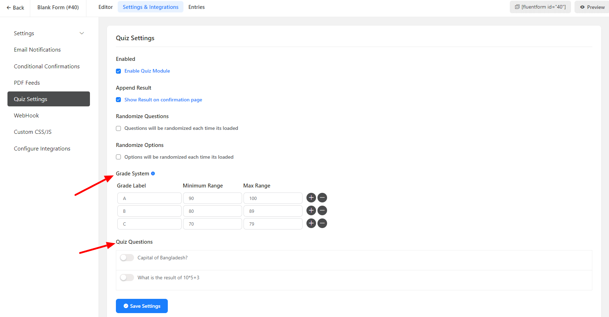Screen dimensions: 609x317
Task: Open the Entries tab
Action: point(196,7)
